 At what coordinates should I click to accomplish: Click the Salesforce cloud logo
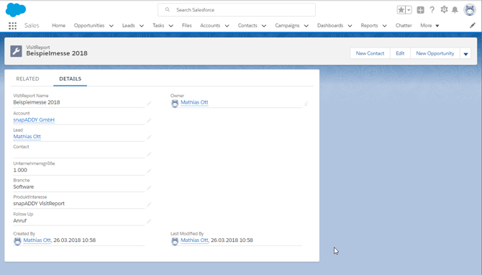pyautogui.click(x=16, y=10)
